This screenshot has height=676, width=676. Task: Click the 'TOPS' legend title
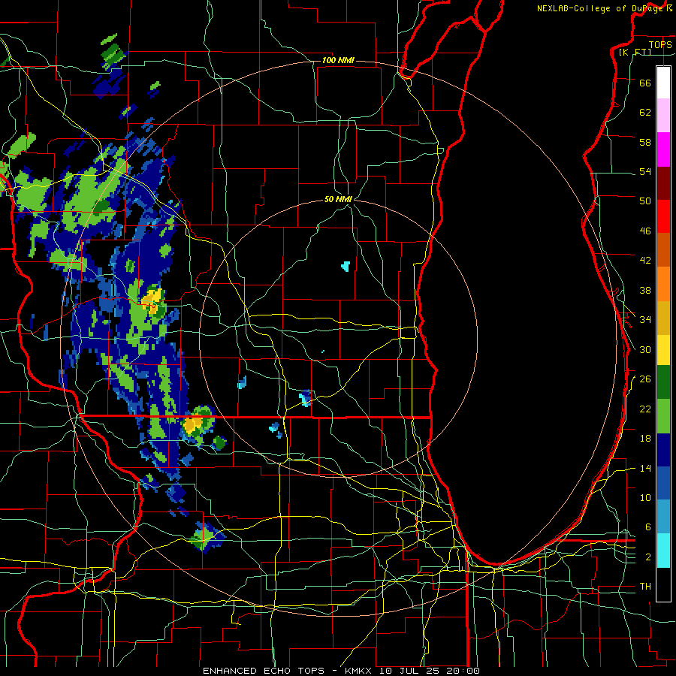[x=660, y=44]
